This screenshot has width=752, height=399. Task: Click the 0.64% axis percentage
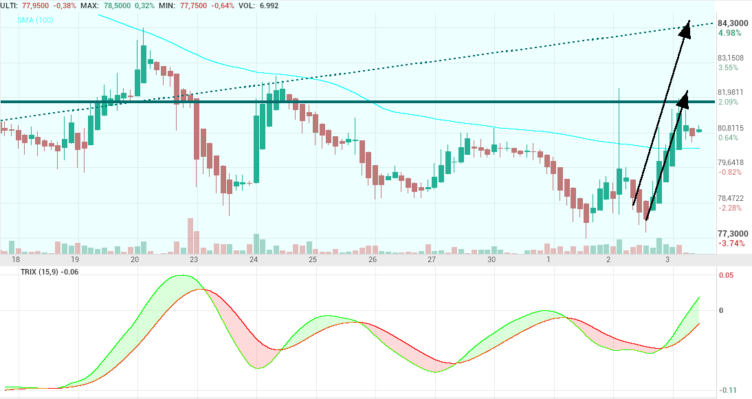click(x=729, y=138)
